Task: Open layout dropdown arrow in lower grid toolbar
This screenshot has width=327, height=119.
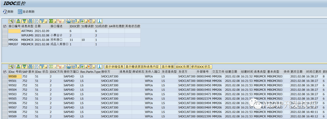Action: (94, 67)
